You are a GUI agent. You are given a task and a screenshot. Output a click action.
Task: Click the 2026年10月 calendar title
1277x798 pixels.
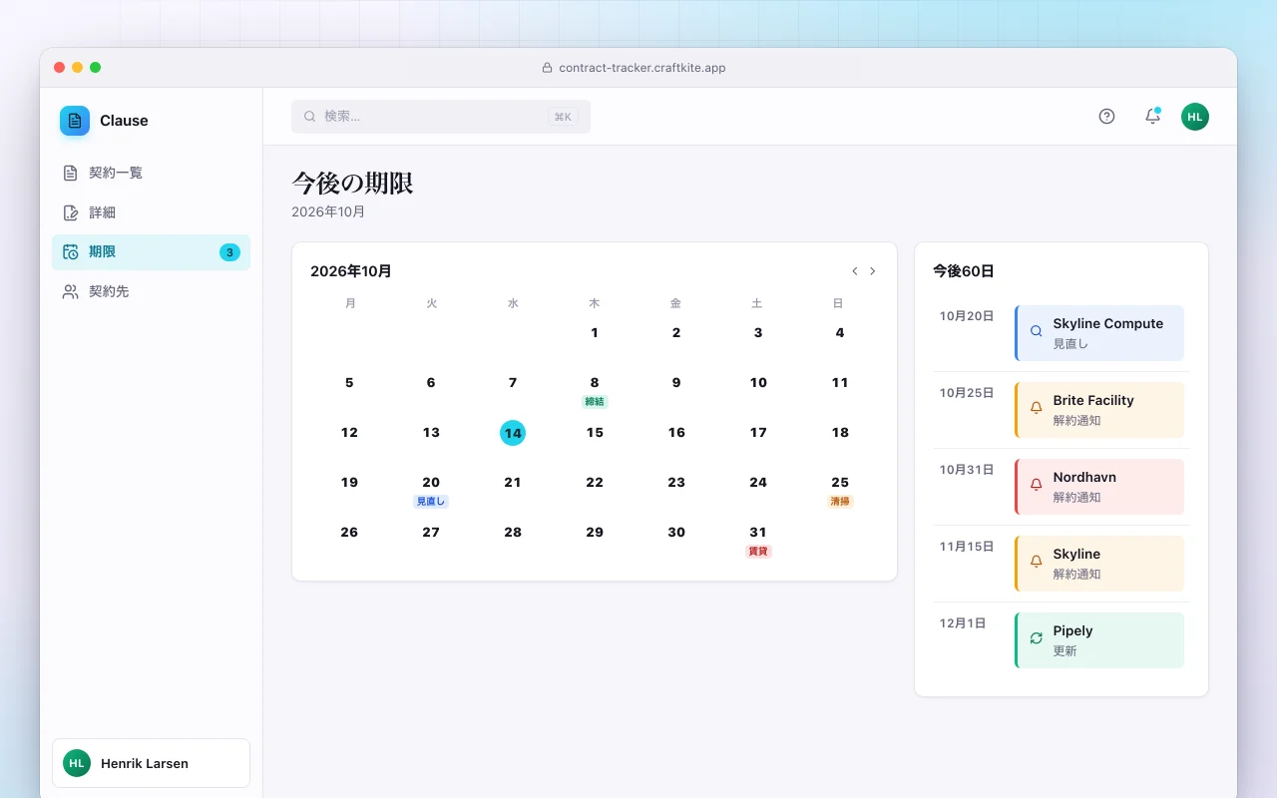coord(351,271)
